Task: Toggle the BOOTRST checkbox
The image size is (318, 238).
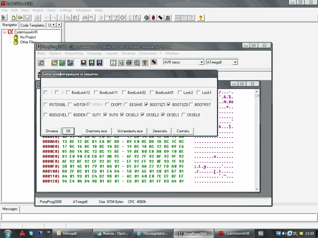Action: point(191,105)
